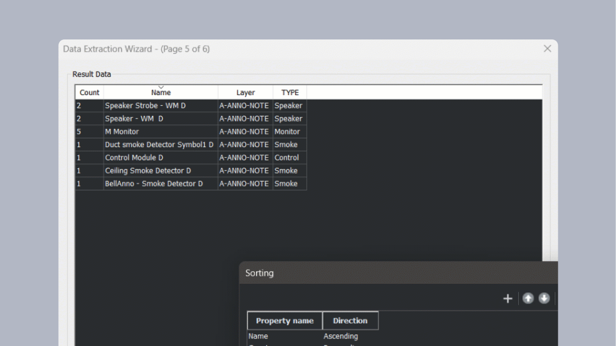Select BellAnno - Smoke Detector D cell

tap(161, 184)
